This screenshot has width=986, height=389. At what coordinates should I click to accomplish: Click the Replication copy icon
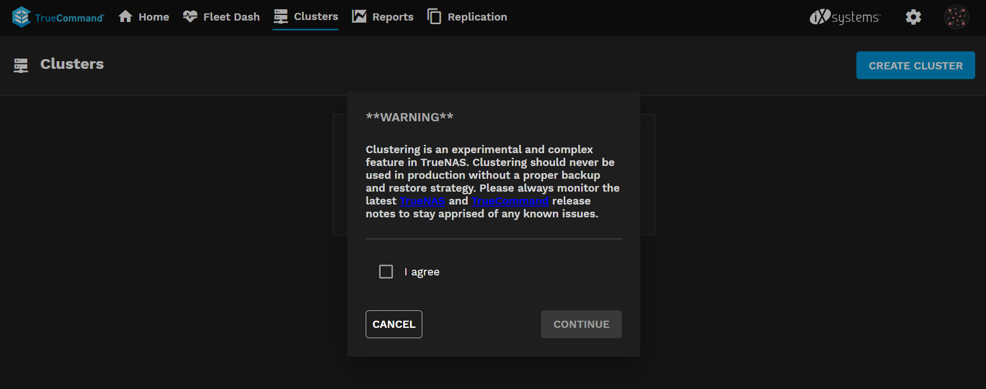[x=434, y=16]
